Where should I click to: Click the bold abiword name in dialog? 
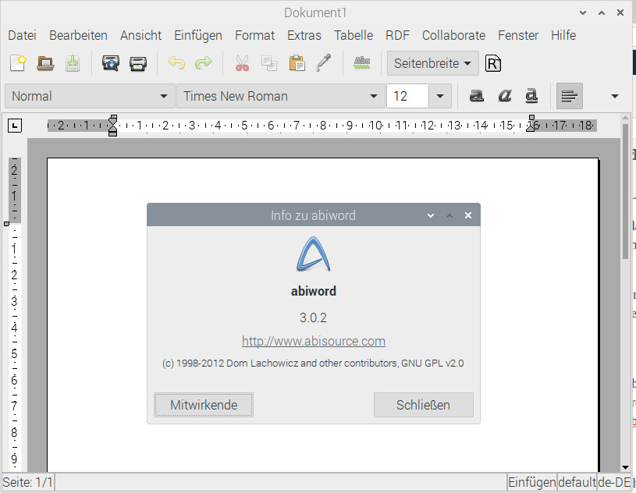314,291
